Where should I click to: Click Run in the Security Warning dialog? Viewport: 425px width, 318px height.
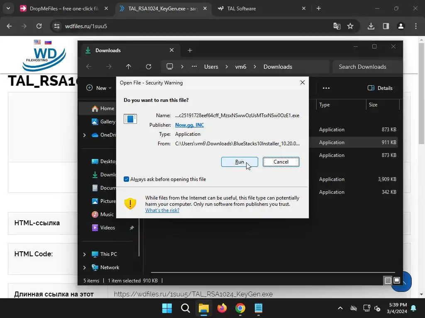[x=239, y=162]
